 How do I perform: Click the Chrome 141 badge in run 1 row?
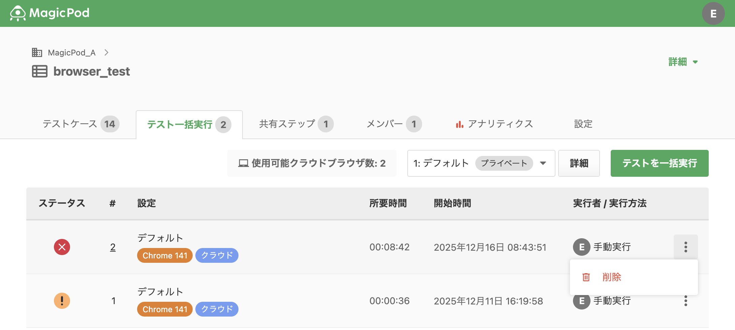click(x=165, y=309)
